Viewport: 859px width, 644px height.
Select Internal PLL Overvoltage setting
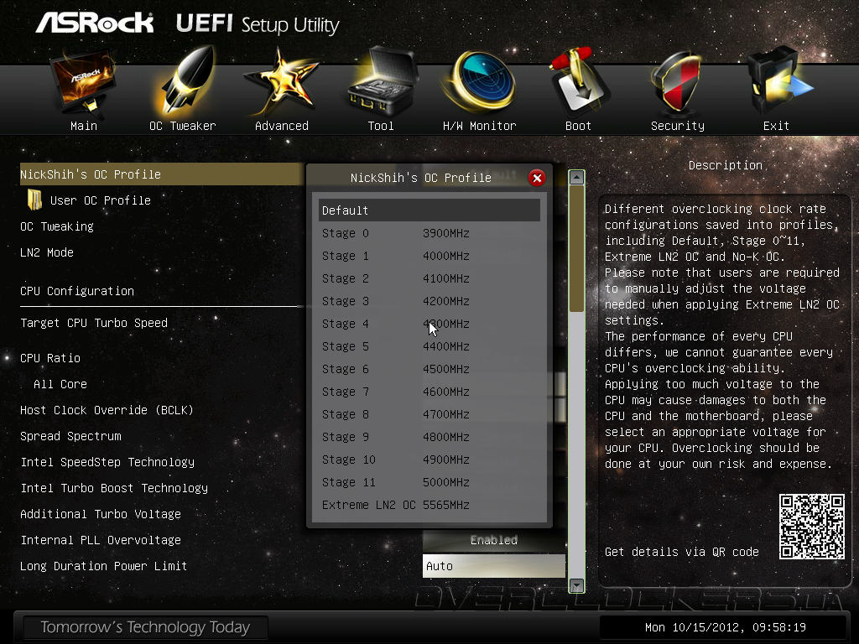pyautogui.click(x=101, y=540)
